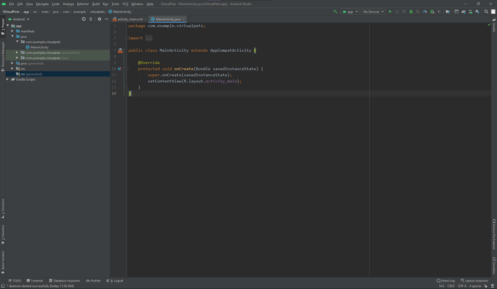Viewport: 497px width, 289px height.
Task: Open the SDK Manager cube icon
Action: coord(477,12)
